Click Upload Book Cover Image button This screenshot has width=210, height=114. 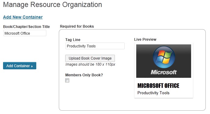(90, 58)
